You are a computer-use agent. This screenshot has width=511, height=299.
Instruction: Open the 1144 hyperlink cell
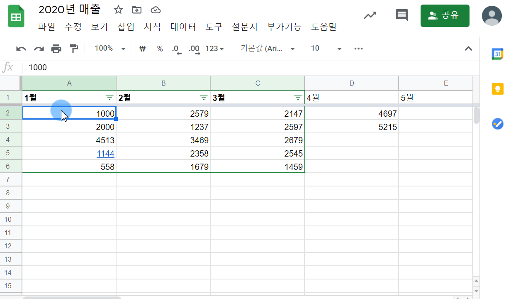tap(105, 154)
